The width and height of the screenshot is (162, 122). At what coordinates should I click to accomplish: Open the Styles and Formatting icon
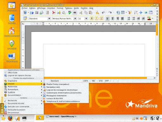point(25,18)
